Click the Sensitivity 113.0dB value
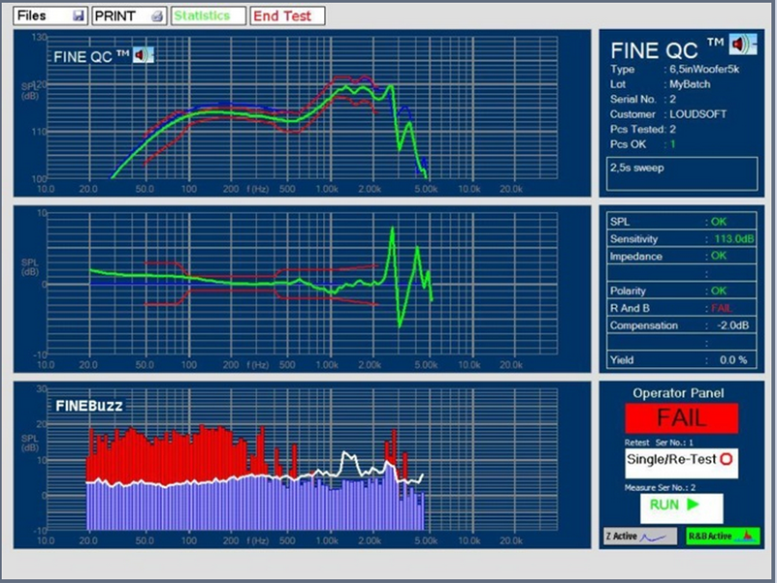777x583 pixels. click(x=732, y=239)
